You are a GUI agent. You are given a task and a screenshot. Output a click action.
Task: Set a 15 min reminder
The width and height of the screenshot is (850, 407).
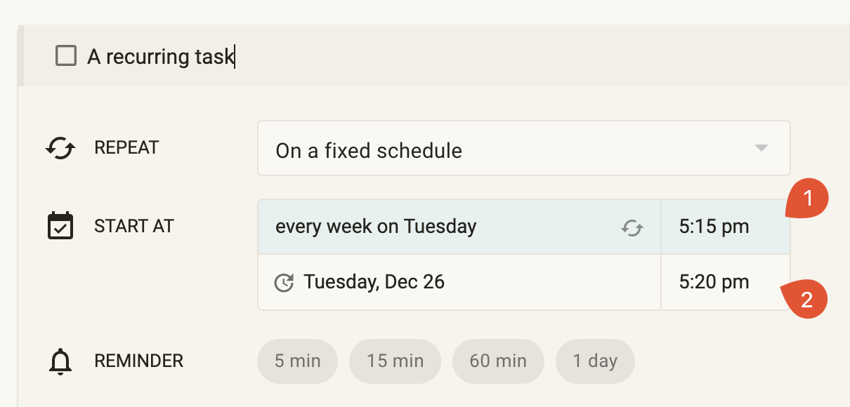[x=395, y=361]
